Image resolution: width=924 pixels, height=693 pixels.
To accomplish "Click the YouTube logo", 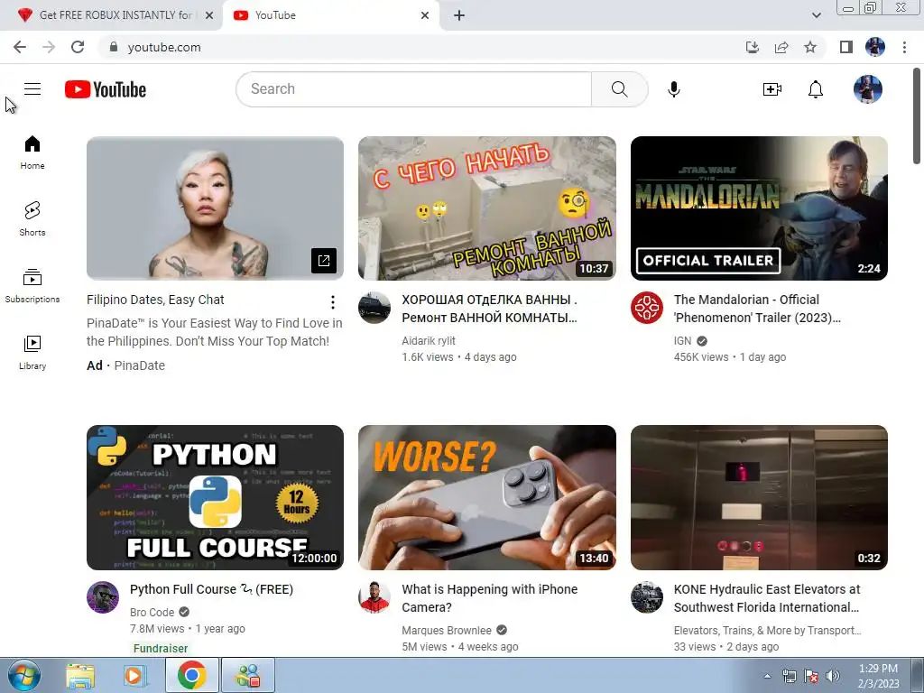I will pyautogui.click(x=106, y=89).
